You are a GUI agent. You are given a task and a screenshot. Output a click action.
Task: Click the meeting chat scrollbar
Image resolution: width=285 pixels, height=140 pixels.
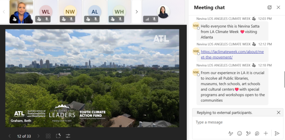284,79
